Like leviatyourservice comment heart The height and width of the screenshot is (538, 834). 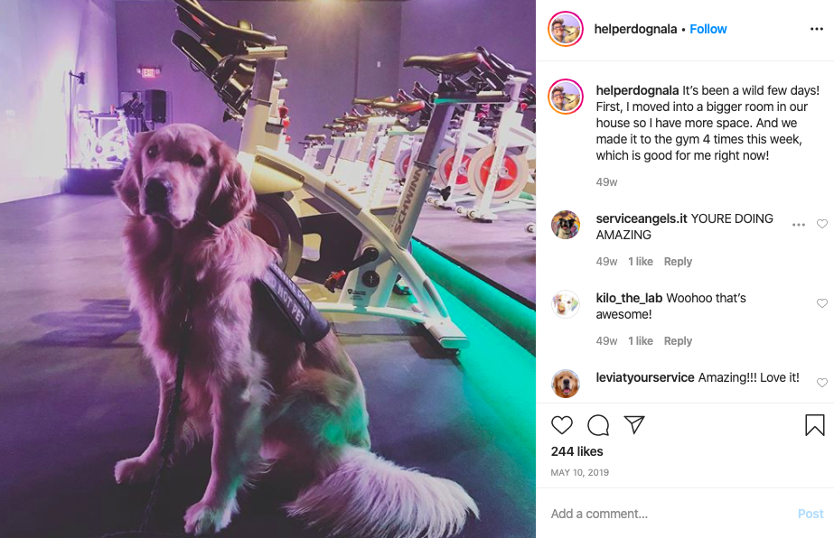[821, 382]
